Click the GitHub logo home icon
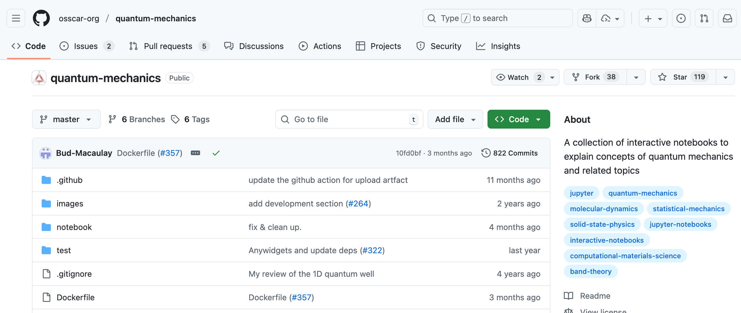This screenshot has height=313, width=741. pos(41,18)
